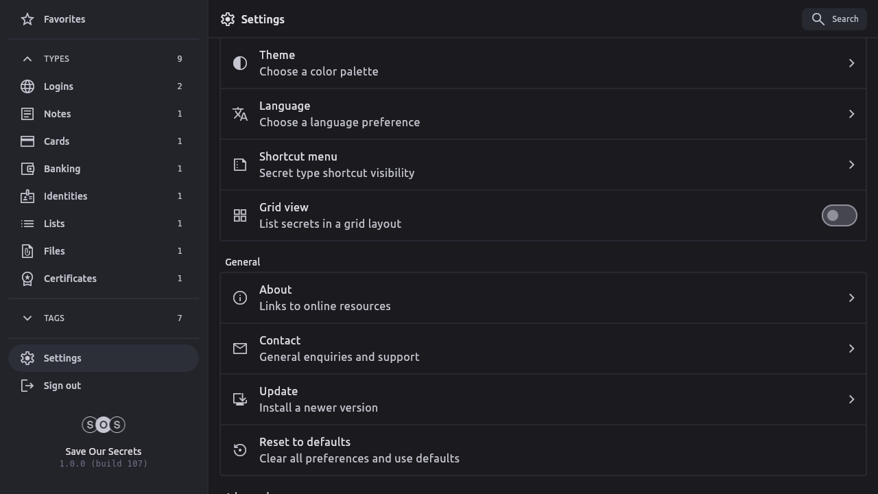This screenshot has width=878, height=494.
Task: Click the Favorites star icon
Action: [27, 19]
